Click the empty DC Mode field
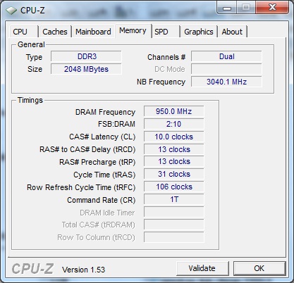The height and width of the screenshot is (283, 294). click(x=226, y=69)
